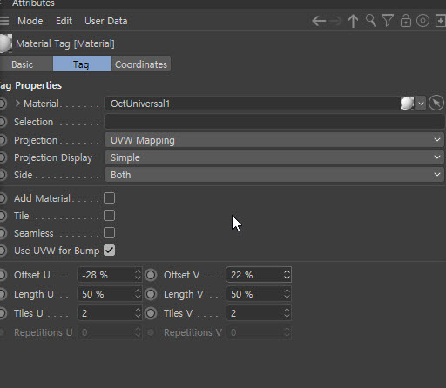446x388 pixels.
Task: Click the funnel filter icon
Action: click(x=388, y=21)
